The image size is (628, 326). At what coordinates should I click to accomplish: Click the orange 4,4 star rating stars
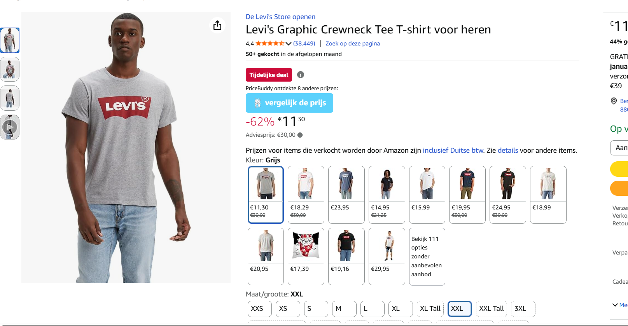point(270,43)
